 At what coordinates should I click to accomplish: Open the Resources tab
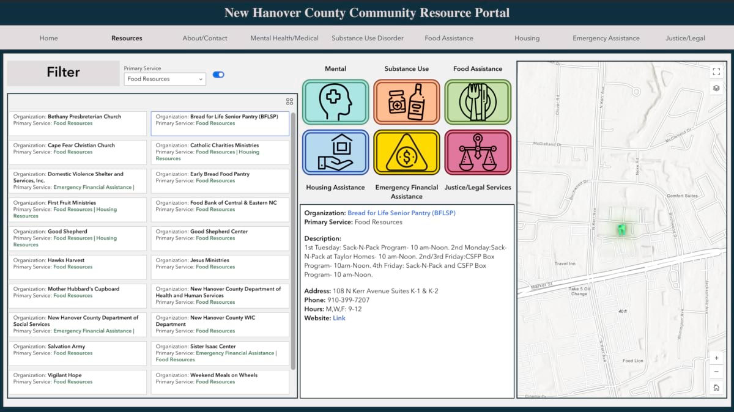(x=127, y=38)
